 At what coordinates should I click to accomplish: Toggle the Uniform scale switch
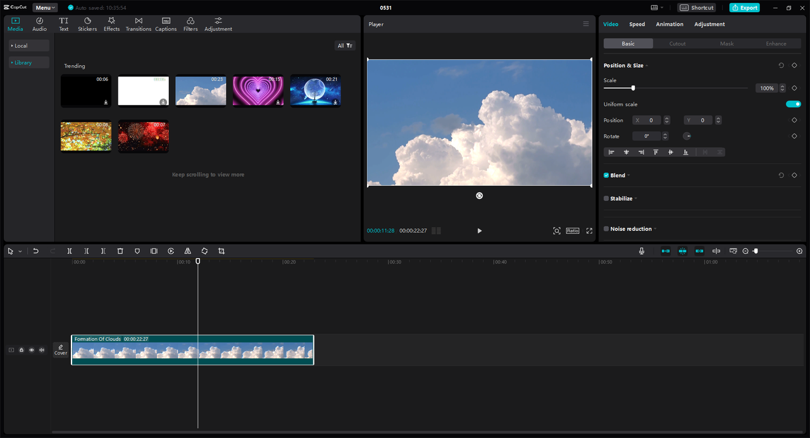[794, 104]
